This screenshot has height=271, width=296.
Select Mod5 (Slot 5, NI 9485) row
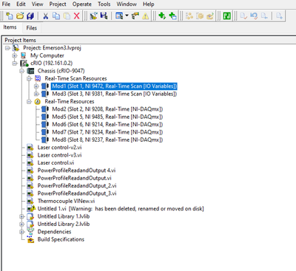[107, 117]
